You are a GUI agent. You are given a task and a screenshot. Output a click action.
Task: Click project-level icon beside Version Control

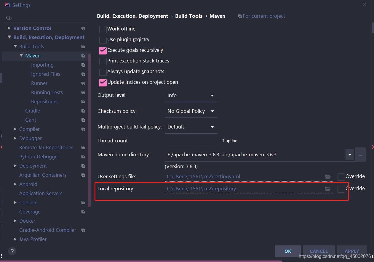[x=83, y=28]
